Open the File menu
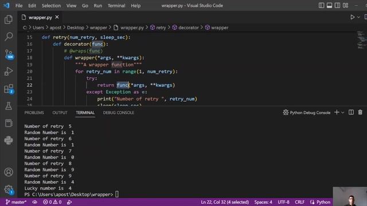 click(19, 6)
